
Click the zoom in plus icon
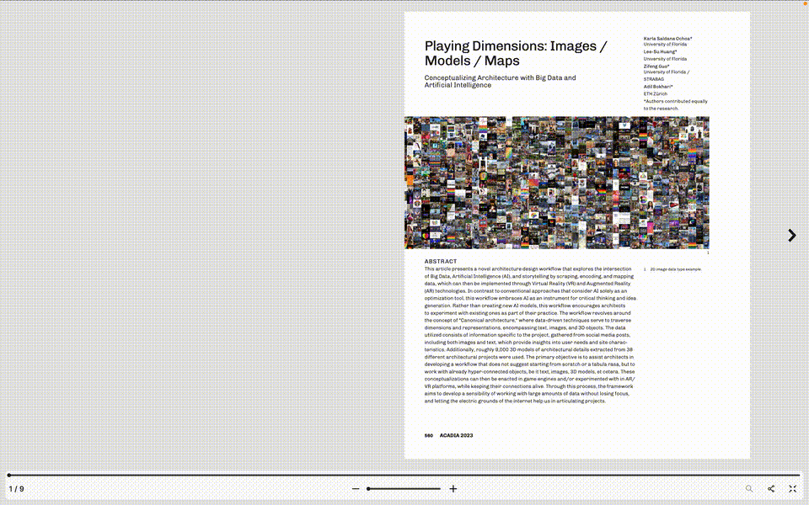coord(453,488)
